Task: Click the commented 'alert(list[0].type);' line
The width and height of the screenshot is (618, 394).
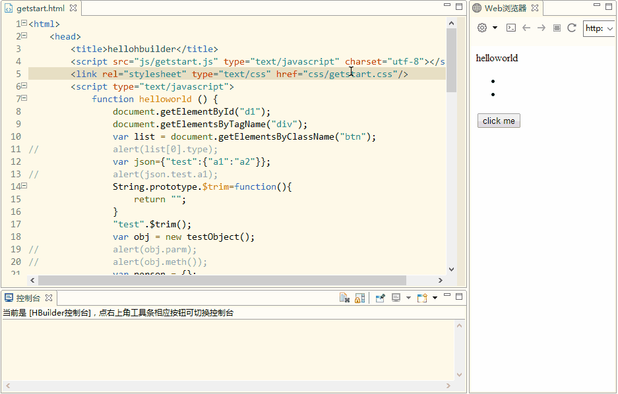Action: 165,150
